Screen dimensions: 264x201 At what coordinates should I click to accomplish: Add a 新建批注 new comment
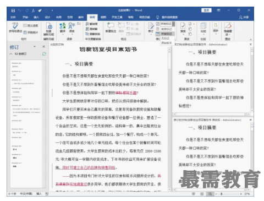pyautogui.click(x=111, y=28)
